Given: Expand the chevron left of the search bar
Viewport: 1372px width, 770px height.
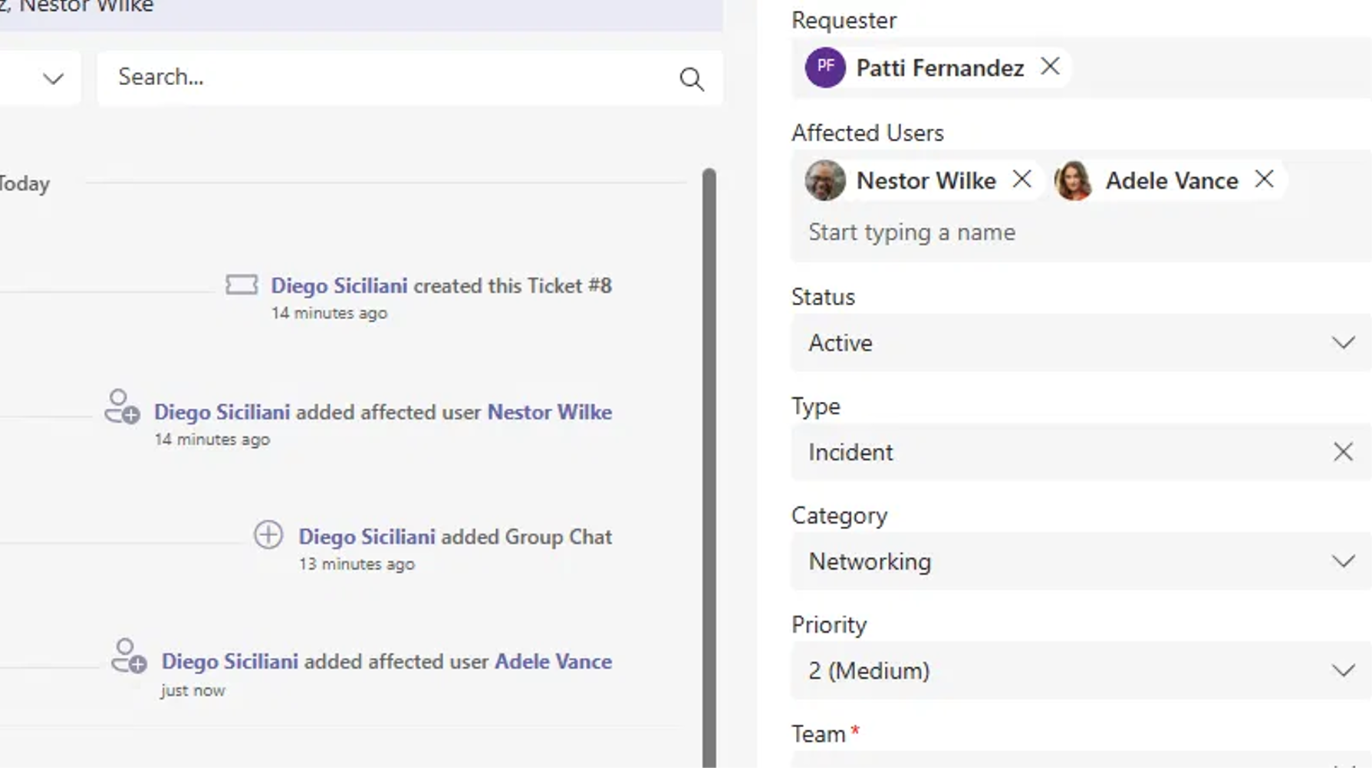Looking at the screenshot, I should tap(51, 78).
